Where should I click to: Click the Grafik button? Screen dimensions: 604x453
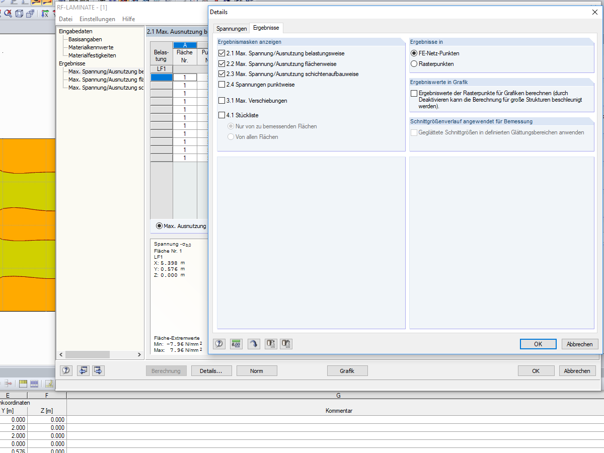click(x=347, y=371)
